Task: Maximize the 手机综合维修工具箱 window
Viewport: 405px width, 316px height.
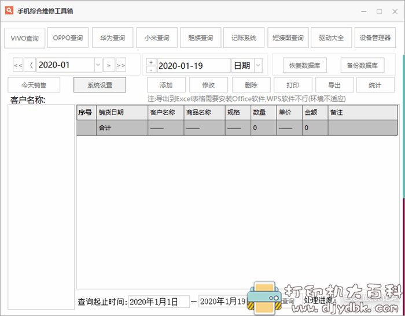Action: [x=379, y=12]
